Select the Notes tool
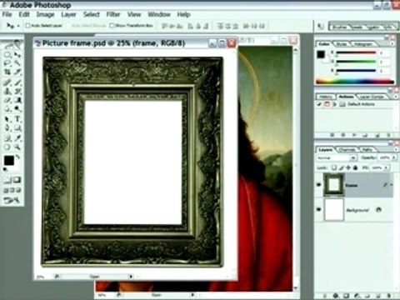Screen dimensions: 400x300 point(7,138)
